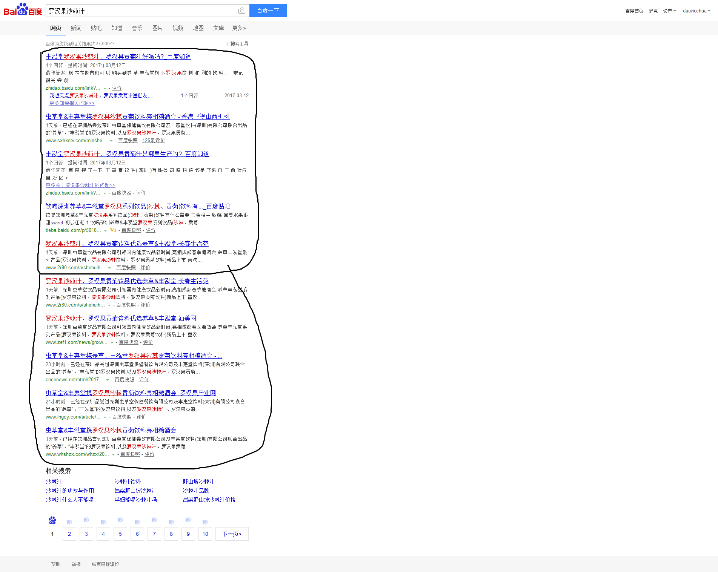The image size is (718, 572).
Task: Switch to the 视频 tab
Action: coord(178,28)
